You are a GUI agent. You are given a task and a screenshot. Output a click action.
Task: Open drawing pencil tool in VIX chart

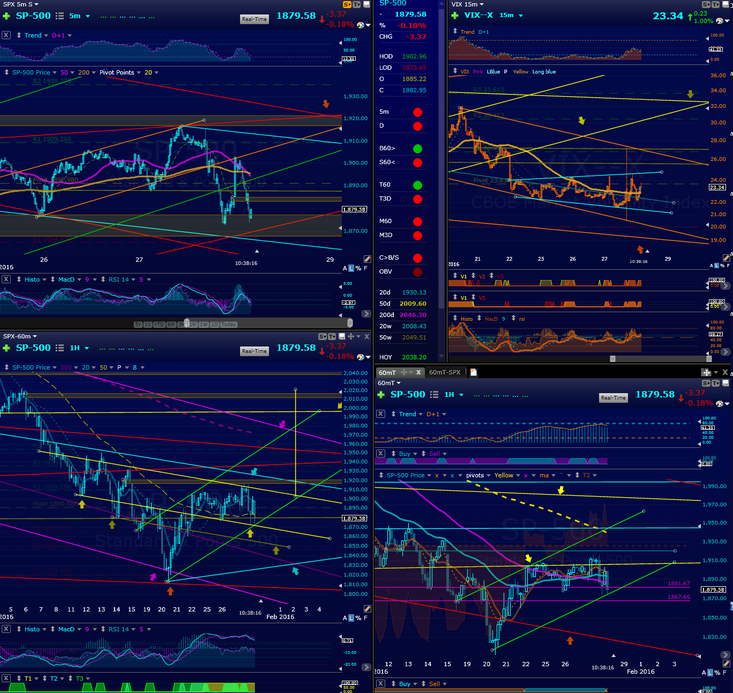coord(726,258)
